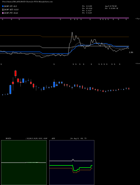This screenshot has height=185, width=140.
Task: Click the thick blue line's end at right edge
Action: click(x=128, y=47)
